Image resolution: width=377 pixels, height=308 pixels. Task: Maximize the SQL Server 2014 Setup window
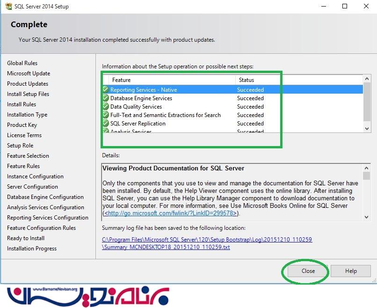point(345,6)
